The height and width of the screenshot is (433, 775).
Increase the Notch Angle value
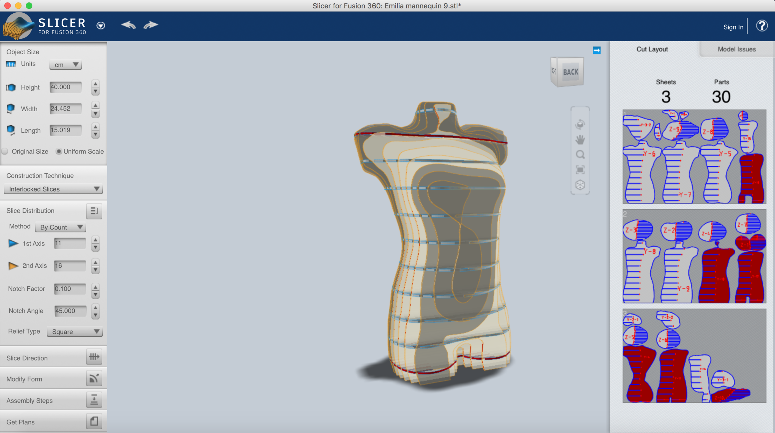tap(95, 307)
